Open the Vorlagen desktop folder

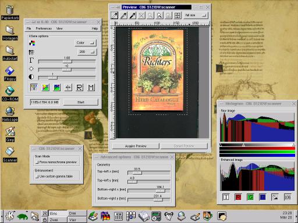tap(10, 33)
